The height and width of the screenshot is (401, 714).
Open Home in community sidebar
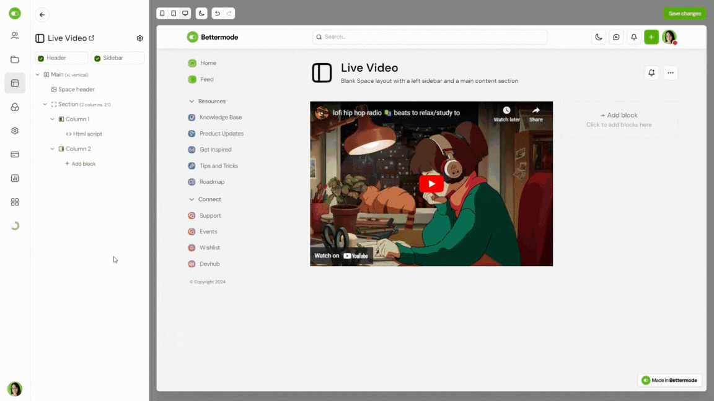click(202, 63)
